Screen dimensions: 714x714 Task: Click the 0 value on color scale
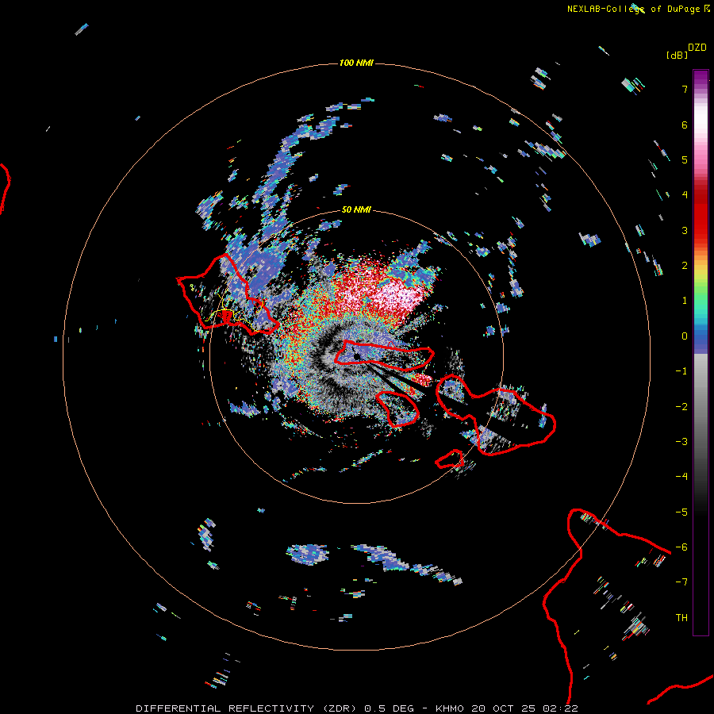685,336
